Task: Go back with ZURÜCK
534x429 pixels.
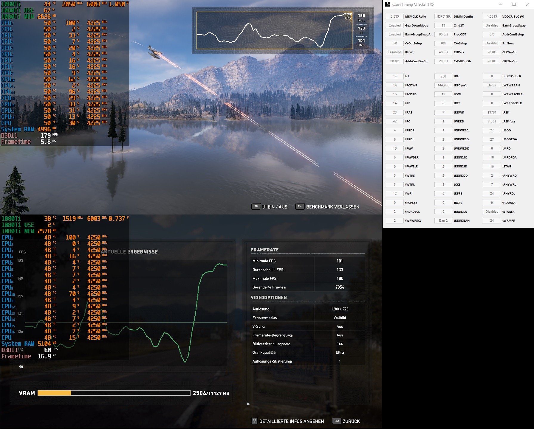Action: (x=351, y=421)
